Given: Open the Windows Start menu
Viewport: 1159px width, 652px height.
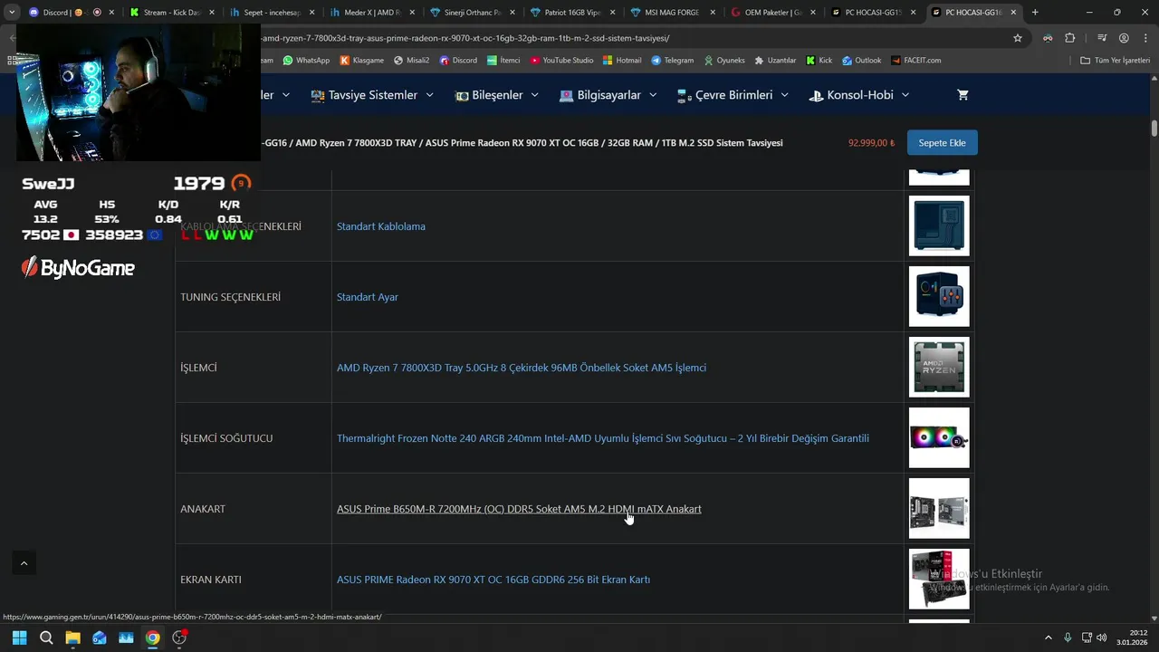Looking at the screenshot, I should click(19, 638).
